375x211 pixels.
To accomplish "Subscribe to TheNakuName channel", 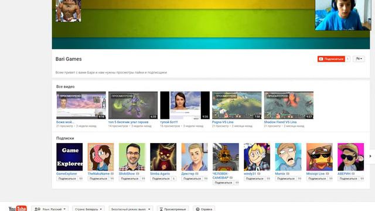I will 98,179.
